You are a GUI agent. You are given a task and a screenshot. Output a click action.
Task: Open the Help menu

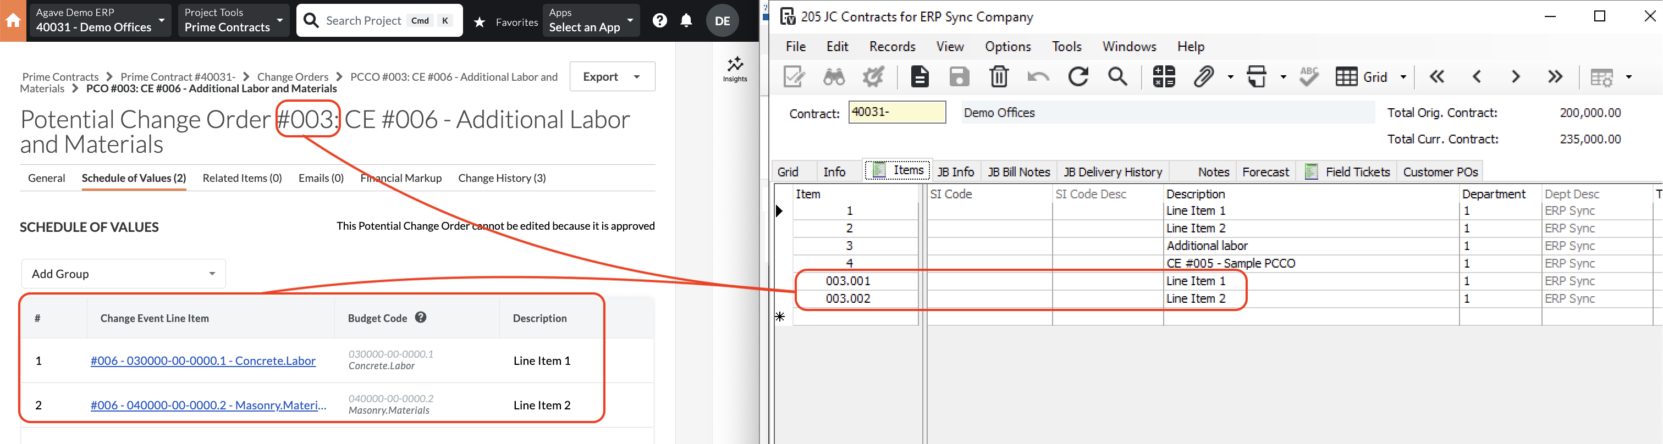pos(1191,47)
